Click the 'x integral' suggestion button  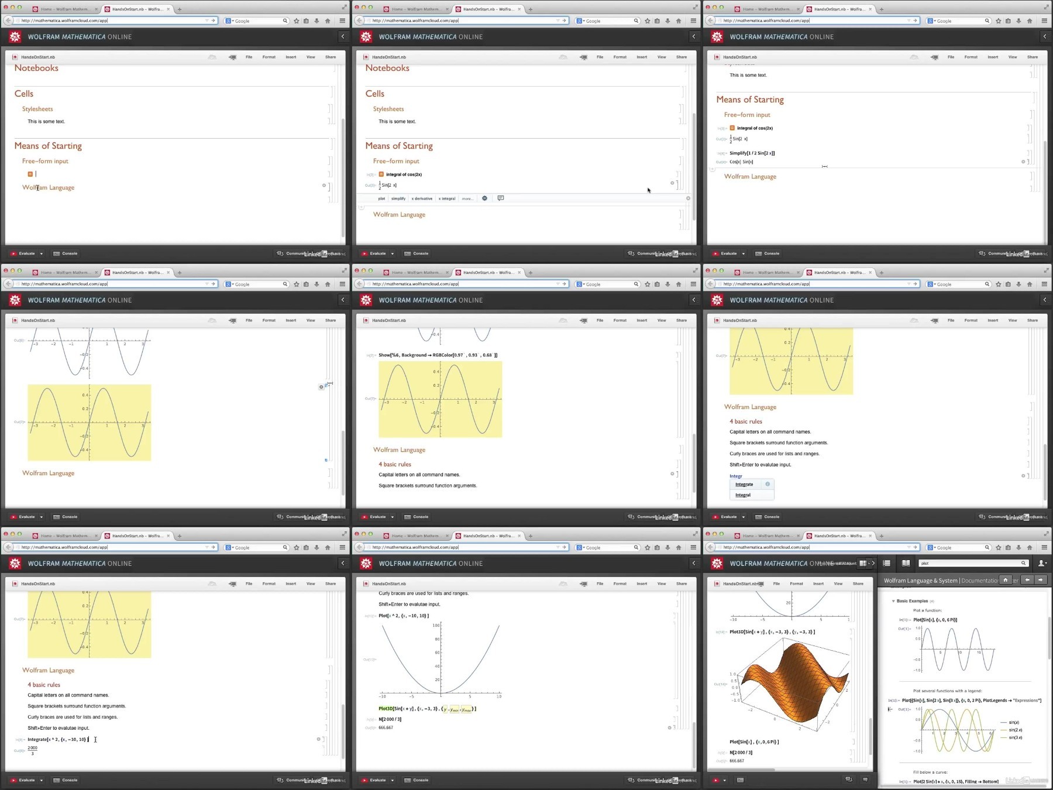click(447, 198)
